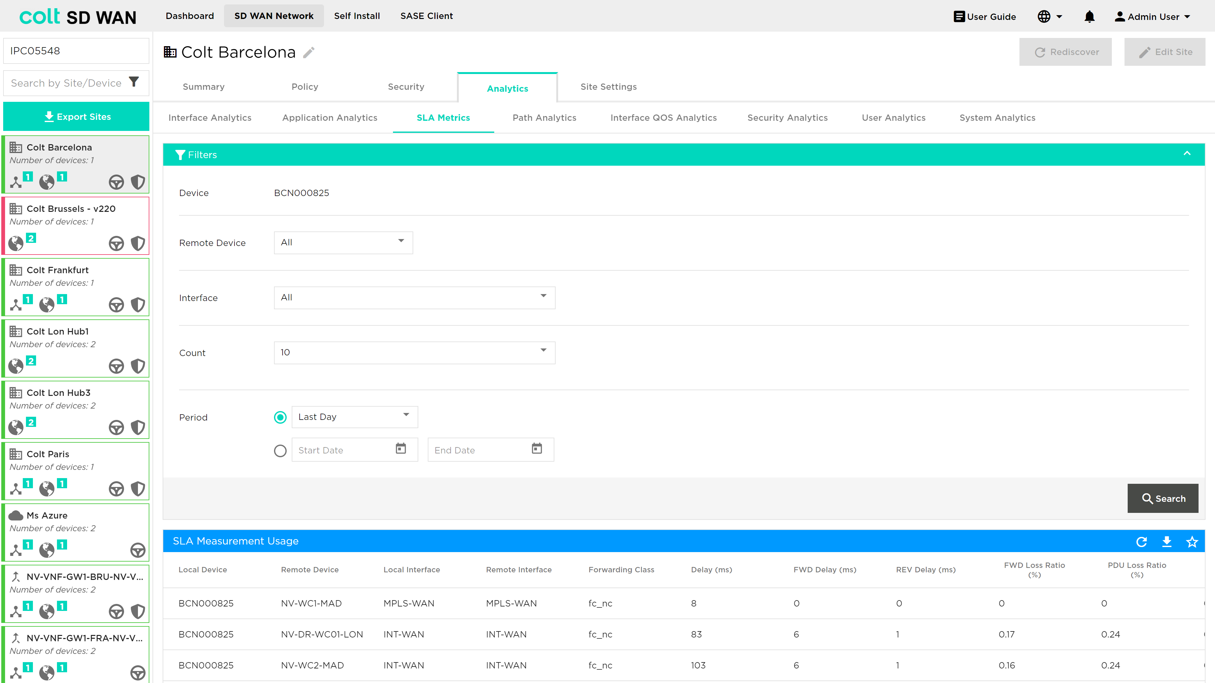Viewport: 1215px width, 683px height.
Task: Open the User Guide
Action: [984, 16]
